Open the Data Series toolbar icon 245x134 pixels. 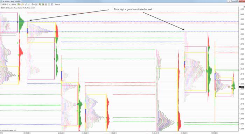point(40,5)
